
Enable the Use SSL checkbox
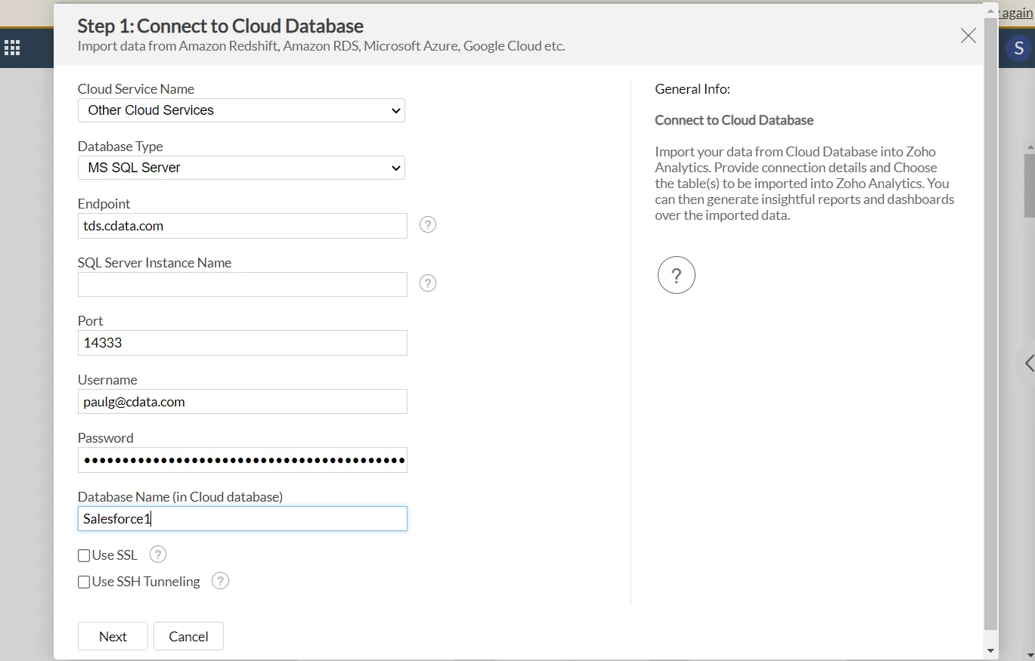coord(83,554)
